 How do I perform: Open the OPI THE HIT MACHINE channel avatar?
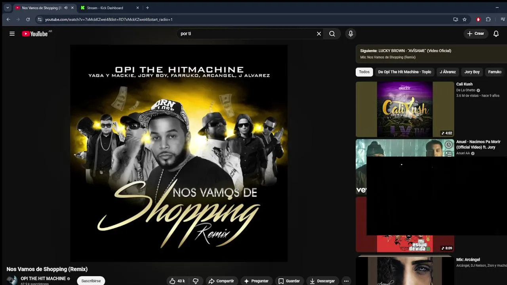coord(12,280)
